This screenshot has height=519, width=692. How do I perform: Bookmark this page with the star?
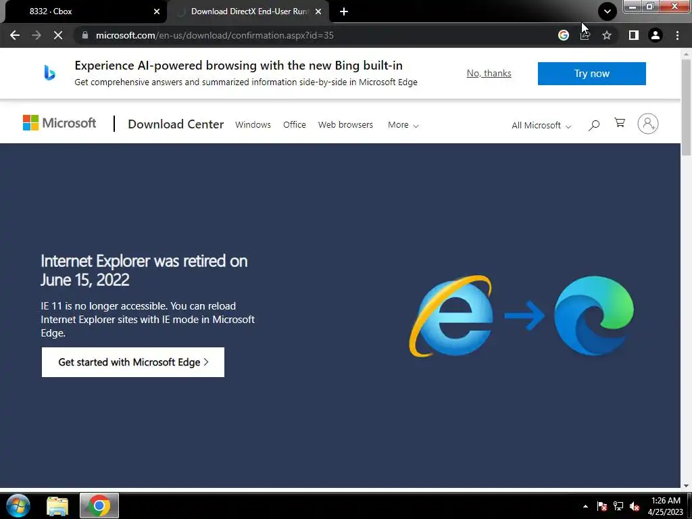click(607, 35)
